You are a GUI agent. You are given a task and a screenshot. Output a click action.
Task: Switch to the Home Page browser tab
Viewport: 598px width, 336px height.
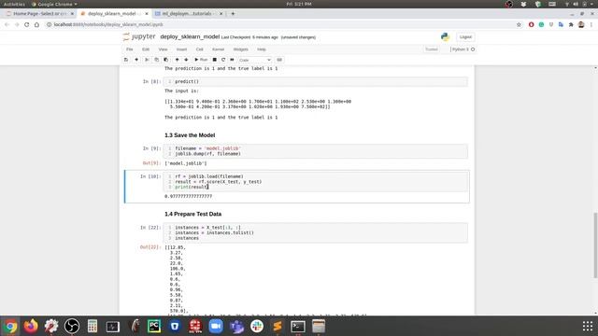pyautogui.click(x=39, y=13)
